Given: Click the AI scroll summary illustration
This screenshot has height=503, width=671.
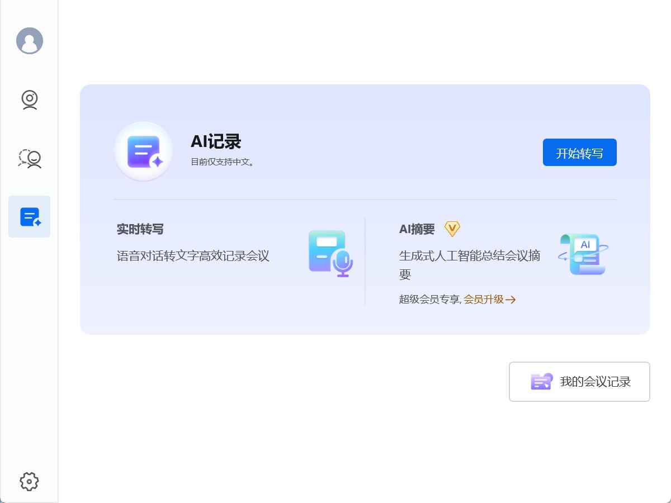Looking at the screenshot, I should pyautogui.click(x=583, y=254).
